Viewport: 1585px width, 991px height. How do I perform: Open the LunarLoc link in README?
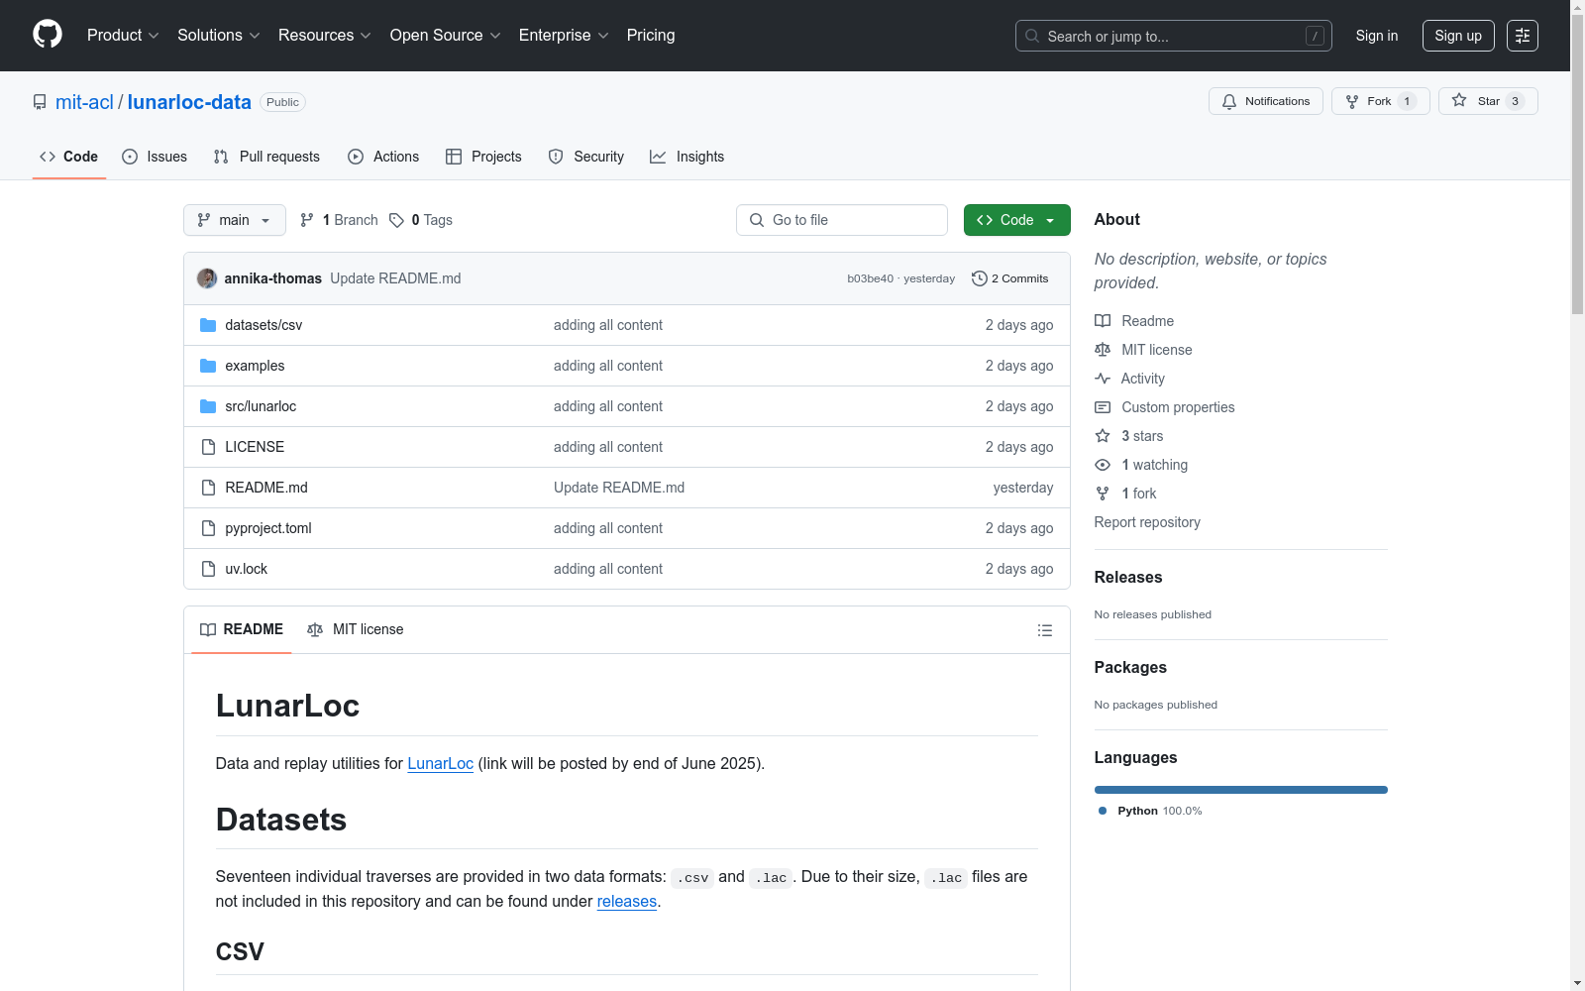(440, 763)
